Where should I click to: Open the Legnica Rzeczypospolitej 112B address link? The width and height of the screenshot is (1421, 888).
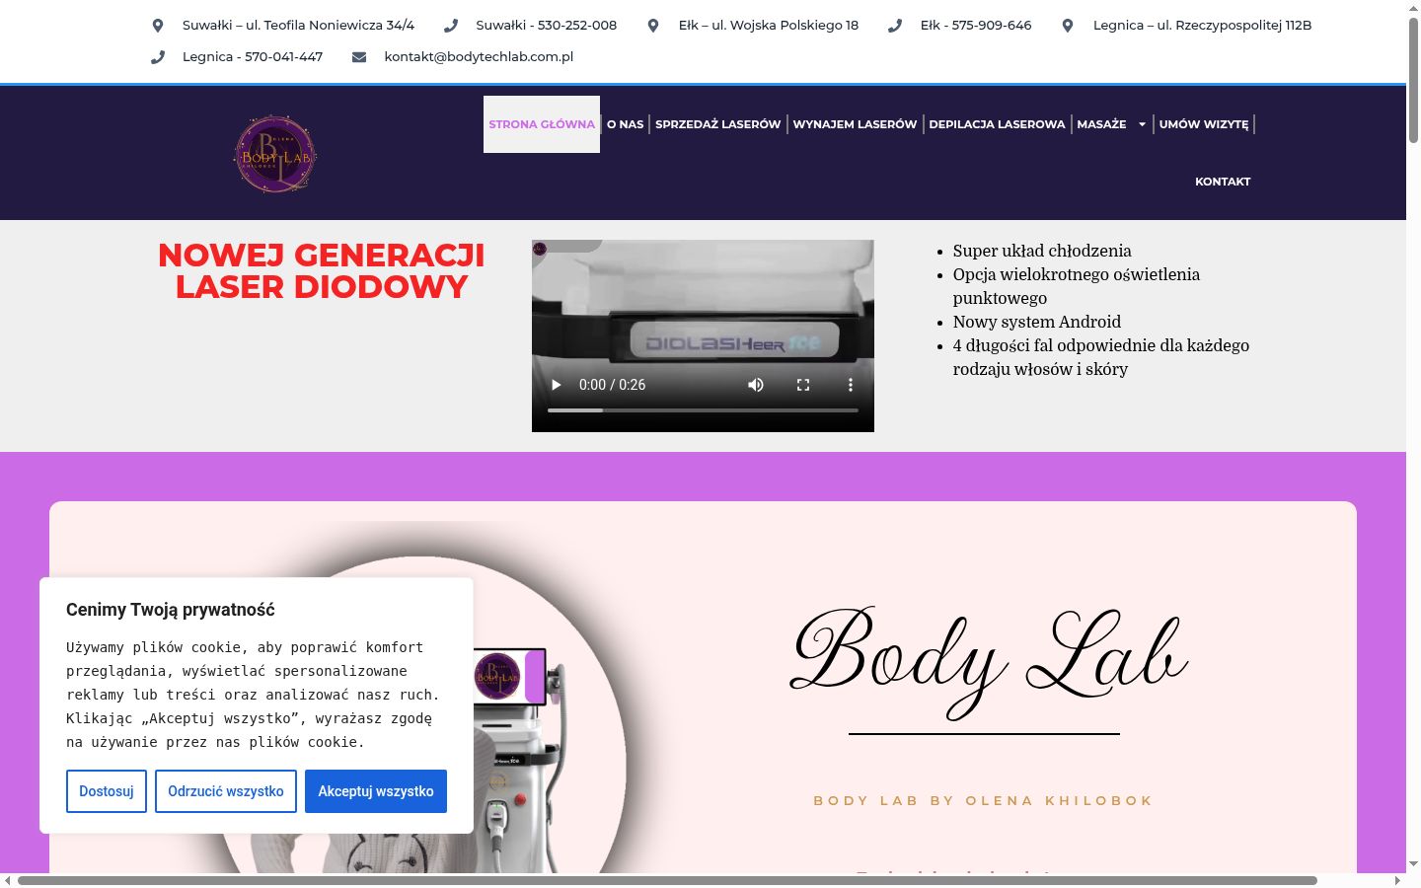tap(1203, 26)
